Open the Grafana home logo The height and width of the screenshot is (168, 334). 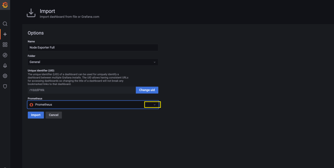5,5
